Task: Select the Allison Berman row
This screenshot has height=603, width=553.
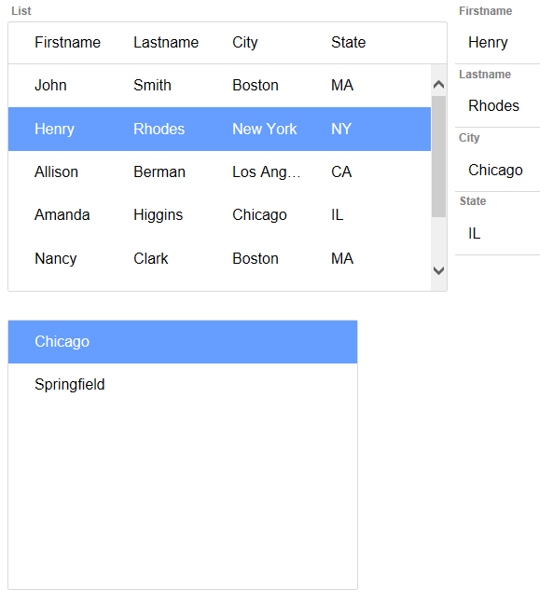Action: [219, 171]
